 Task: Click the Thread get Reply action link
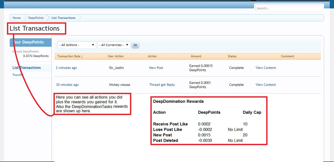coord(162,85)
